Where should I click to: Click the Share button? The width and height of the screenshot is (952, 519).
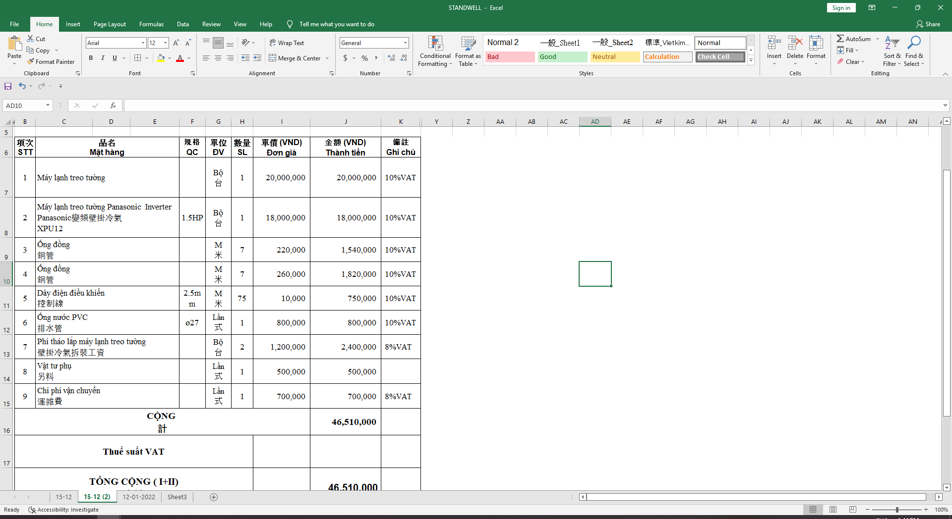[928, 24]
